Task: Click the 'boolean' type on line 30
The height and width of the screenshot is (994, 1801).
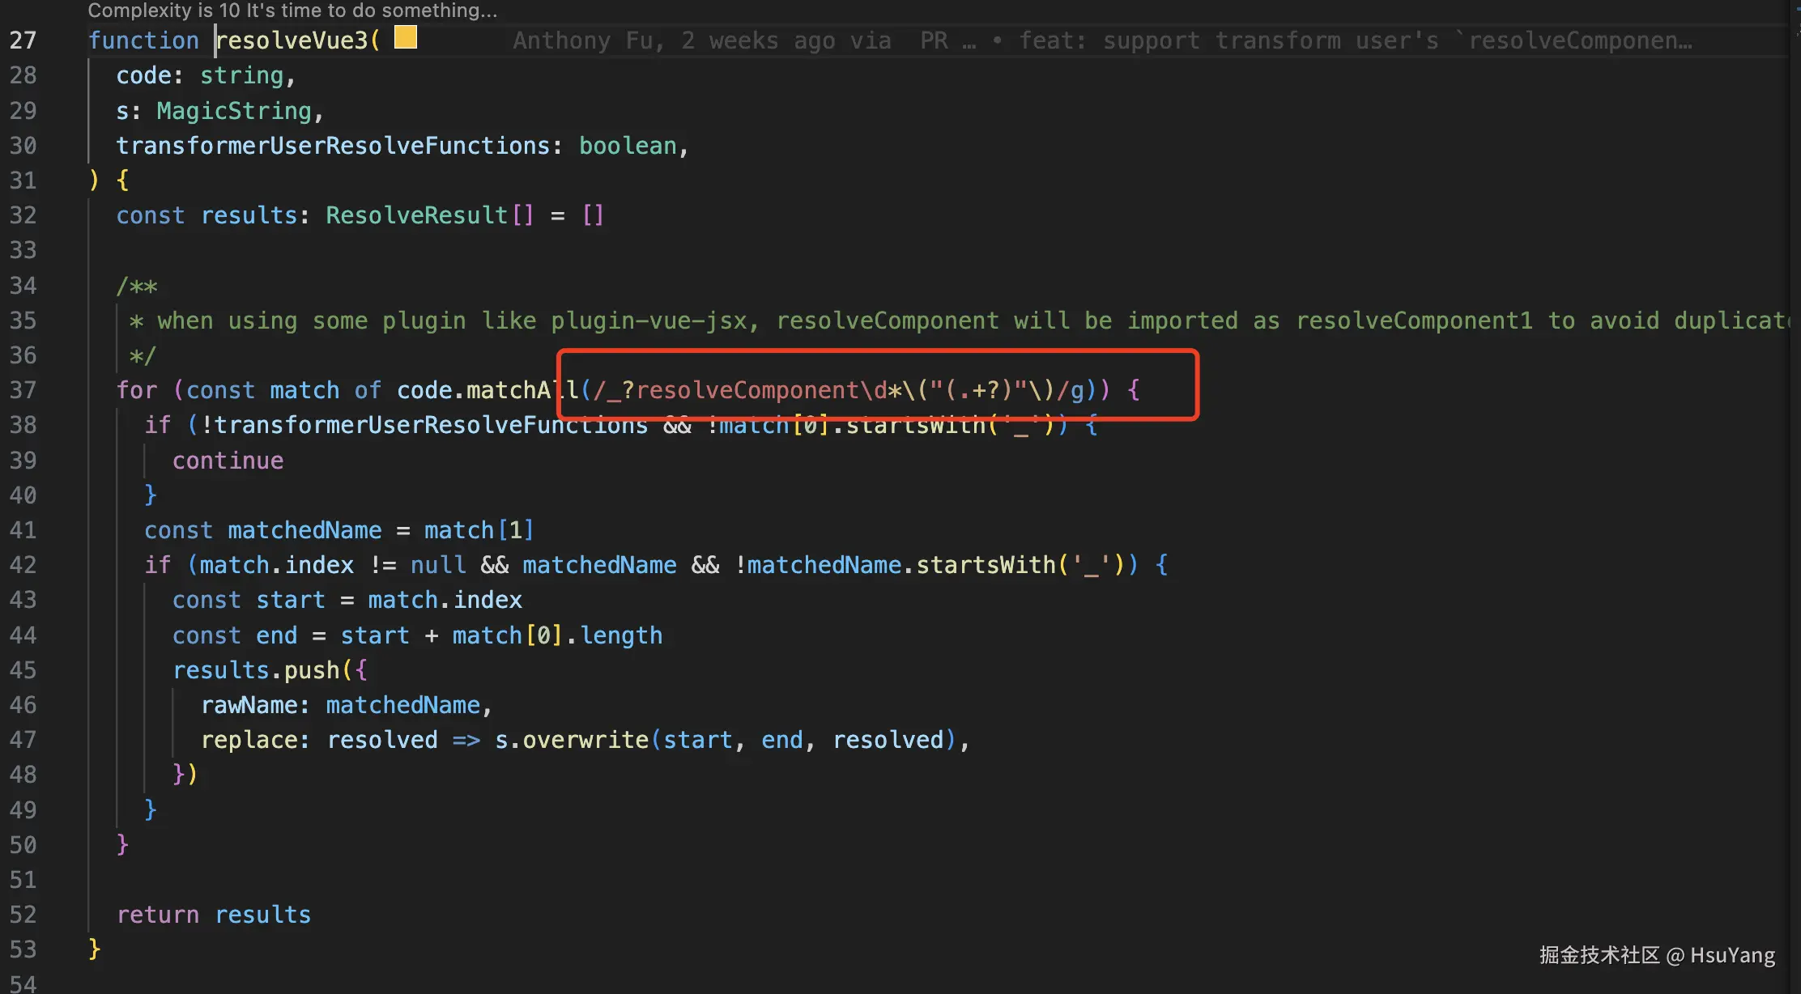Action: point(628,146)
